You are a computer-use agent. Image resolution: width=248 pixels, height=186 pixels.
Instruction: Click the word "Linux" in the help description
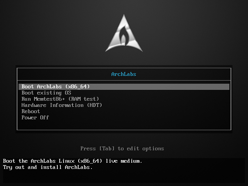[x=68, y=161]
